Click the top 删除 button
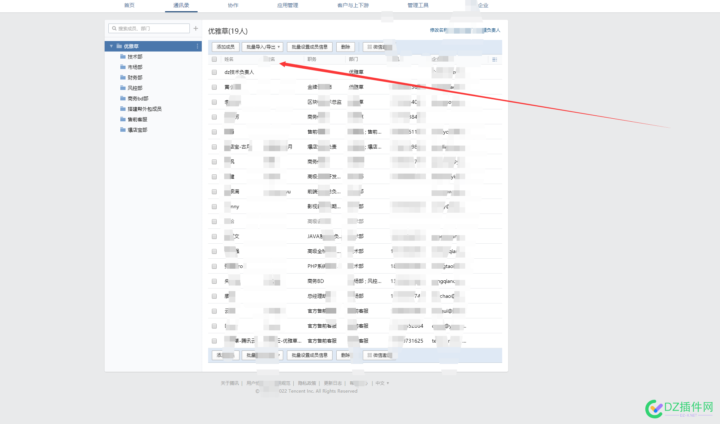The image size is (720, 424). tap(346, 47)
